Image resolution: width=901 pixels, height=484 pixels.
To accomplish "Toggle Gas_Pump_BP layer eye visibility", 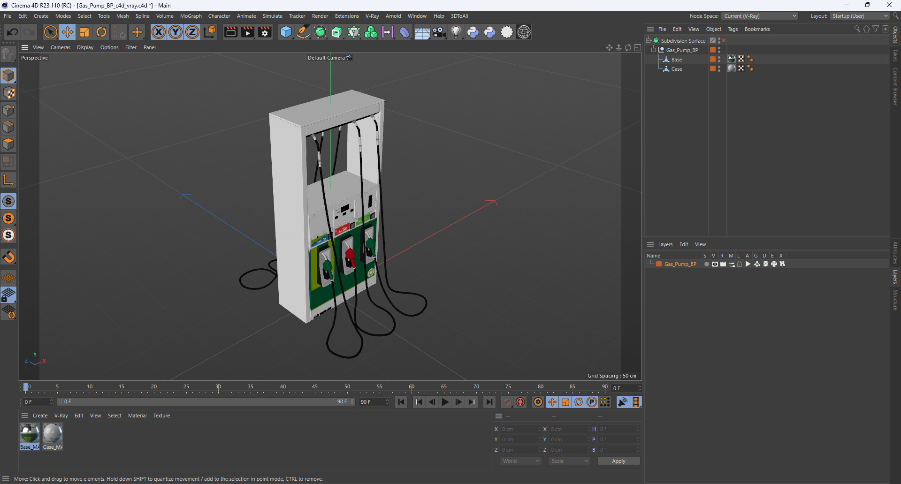I will [x=715, y=264].
